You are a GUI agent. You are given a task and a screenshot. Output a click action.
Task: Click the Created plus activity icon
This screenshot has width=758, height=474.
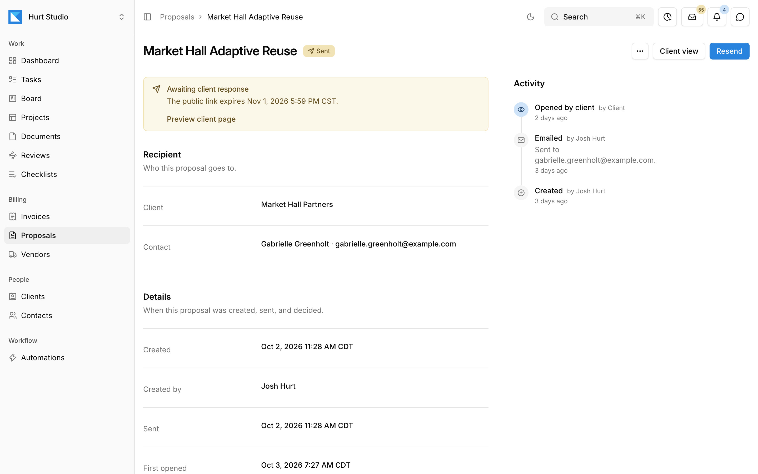click(x=521, y=193)
